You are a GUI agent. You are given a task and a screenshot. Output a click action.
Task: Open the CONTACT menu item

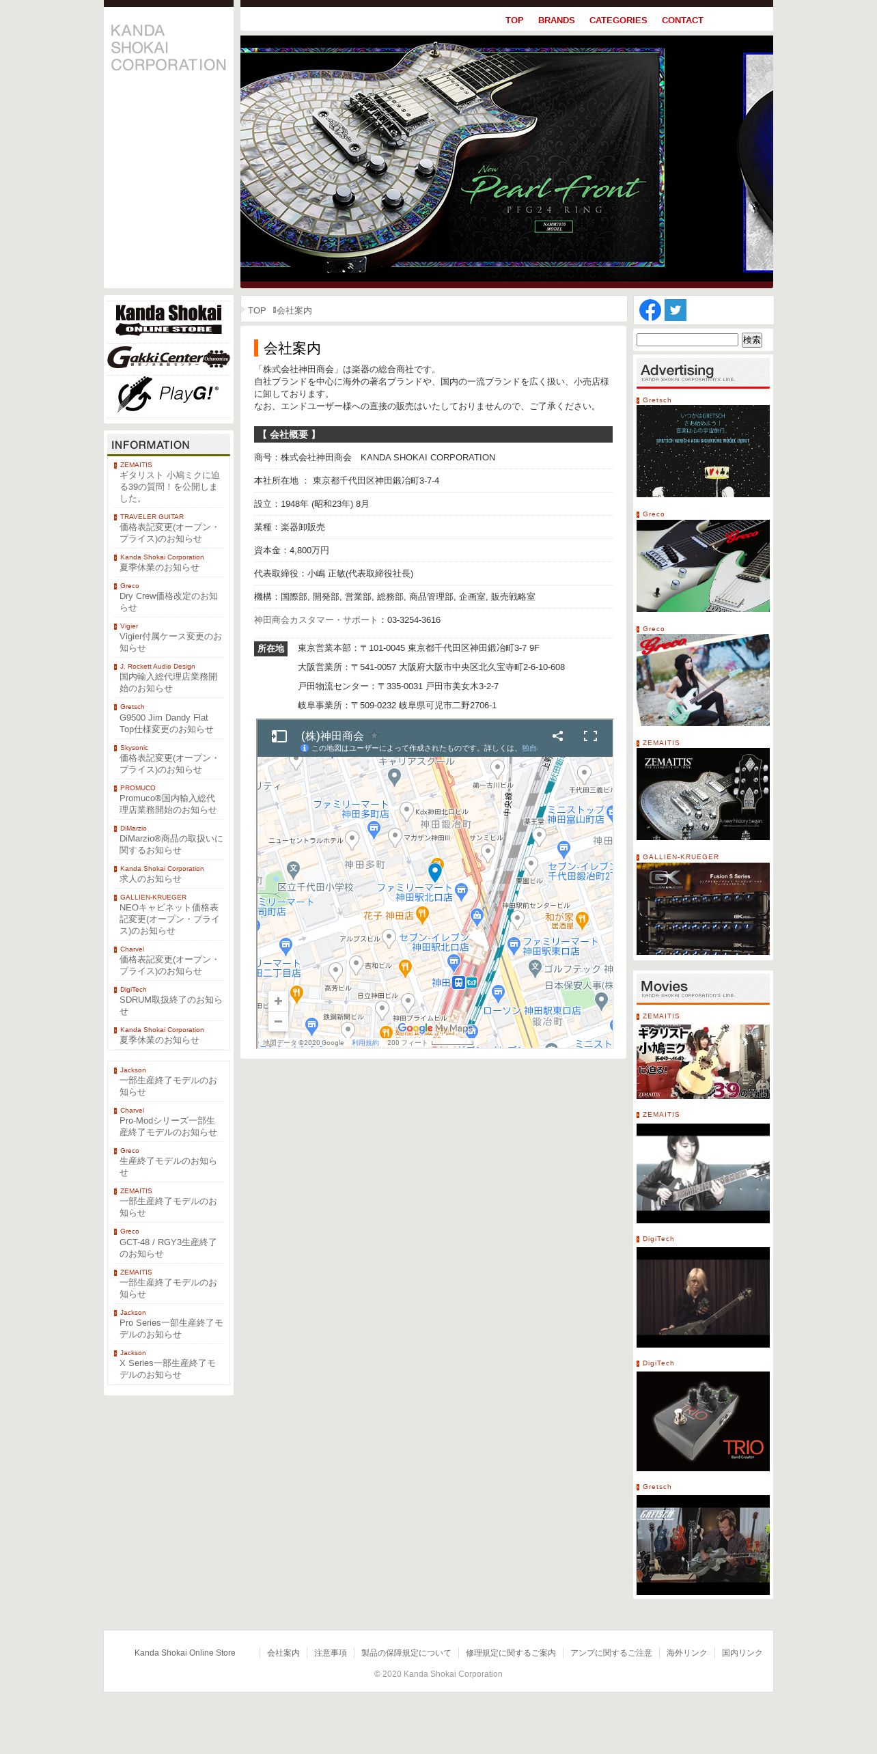pos(682,20)
